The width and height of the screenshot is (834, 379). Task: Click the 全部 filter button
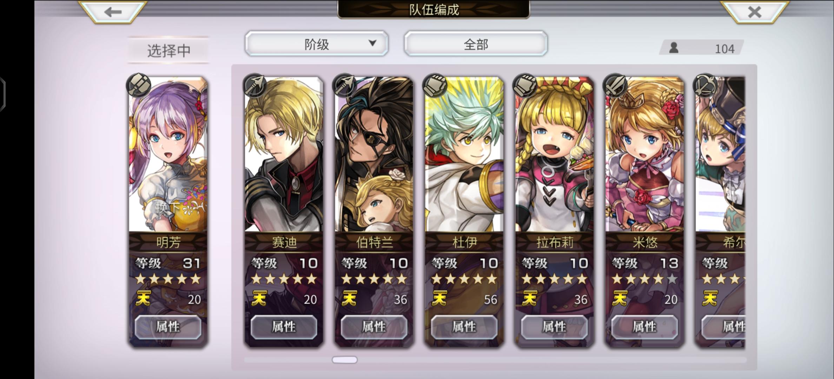(x=476, y=44)
